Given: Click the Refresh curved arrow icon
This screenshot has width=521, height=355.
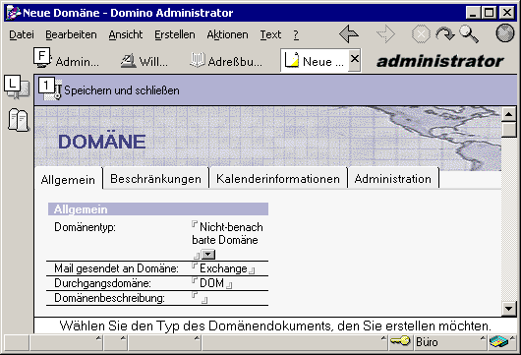Looking at the screenshot, I should [445, 33].
